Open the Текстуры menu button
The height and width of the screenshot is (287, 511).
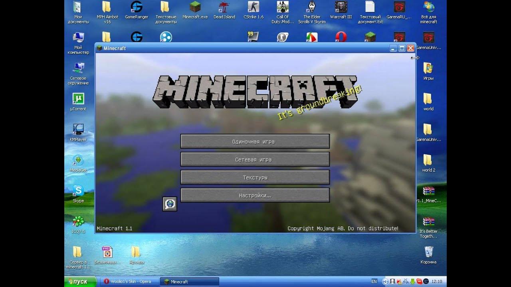click(x=255, y=177)
